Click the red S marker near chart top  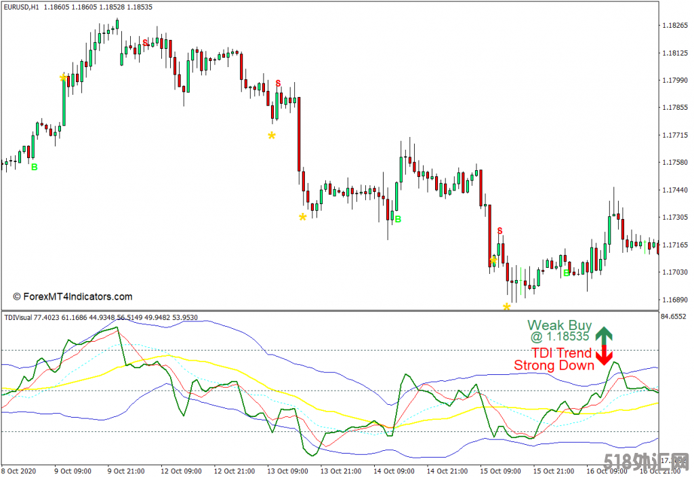click(145, 43)
